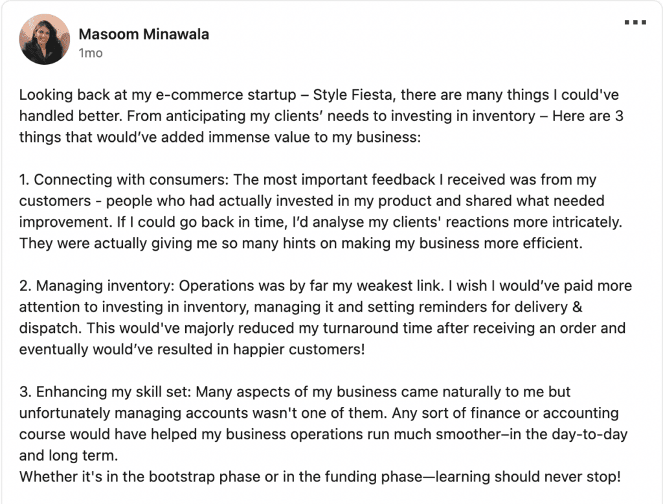The width and height of the screenshot is (663, 504).
Task: Click Masoom Minawala's round profile photo
Action: tap(45, 40)
